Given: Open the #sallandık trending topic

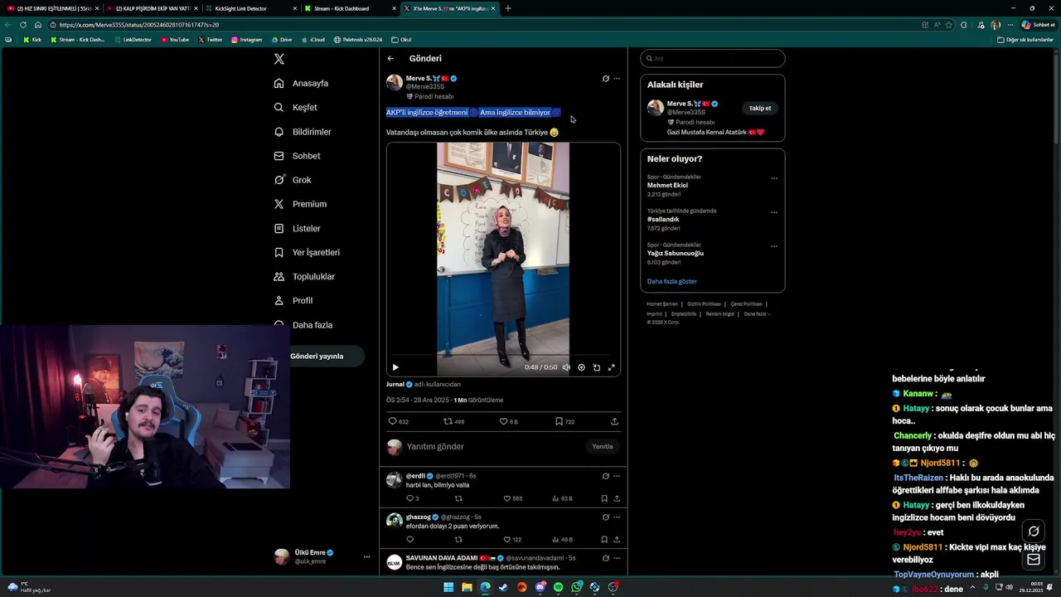Looking at the screenshot, I should pos(663,220).
